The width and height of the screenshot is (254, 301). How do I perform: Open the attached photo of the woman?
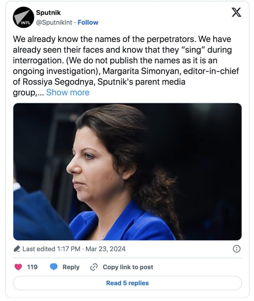point(127,171)
